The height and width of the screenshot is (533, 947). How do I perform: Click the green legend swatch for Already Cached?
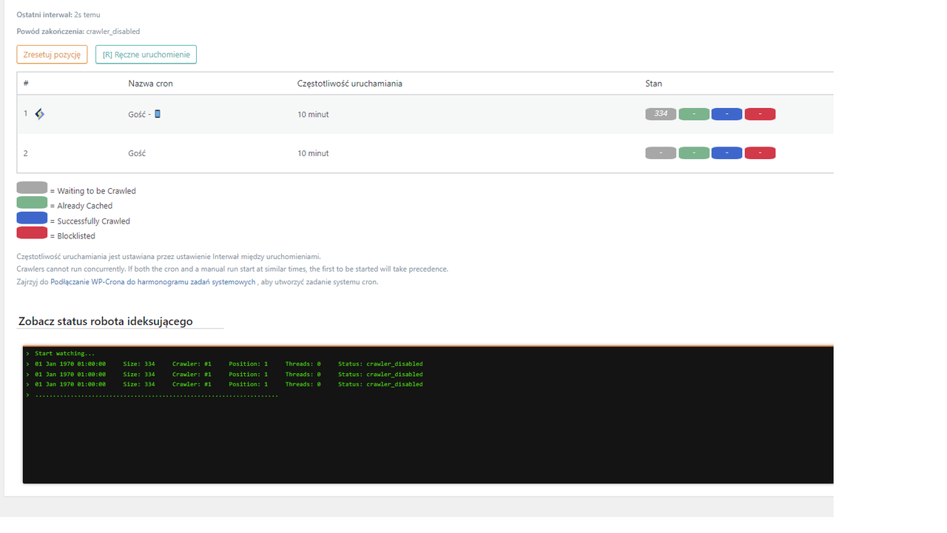pos(32,203)
